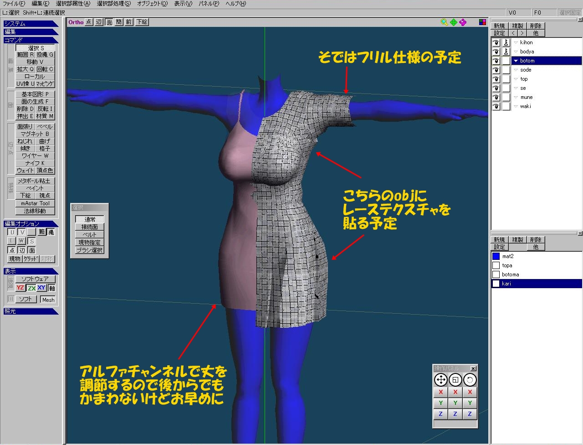This screenshot has width=583, height=445.
Task: Click the blue mat2 material swatch
Action: click(496, 256)
